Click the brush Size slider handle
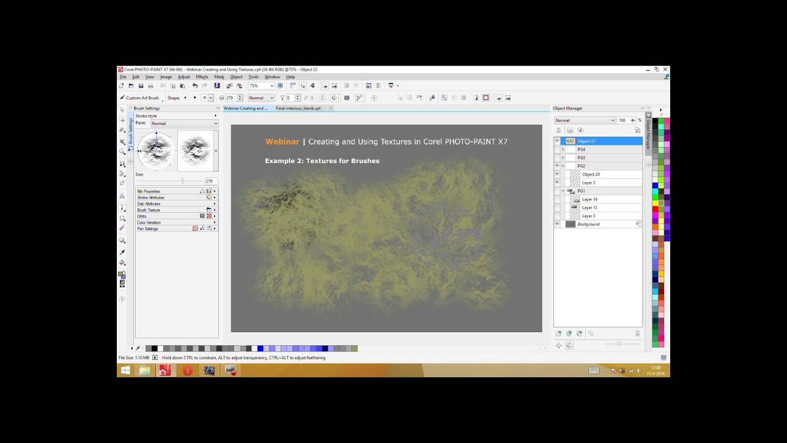 pyautogui.click(x=183, y=181)
